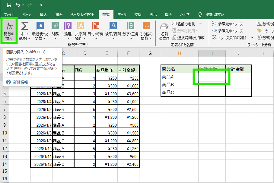Screen dimensions: 274x183
Task: Open Math/Trig (数学/三角) functions library
Action: coord(130,31)
